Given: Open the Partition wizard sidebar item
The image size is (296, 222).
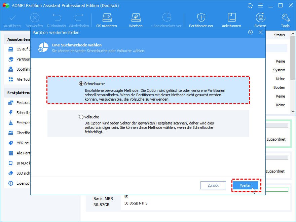Looking at the screenshot, I should coord(19,59).
